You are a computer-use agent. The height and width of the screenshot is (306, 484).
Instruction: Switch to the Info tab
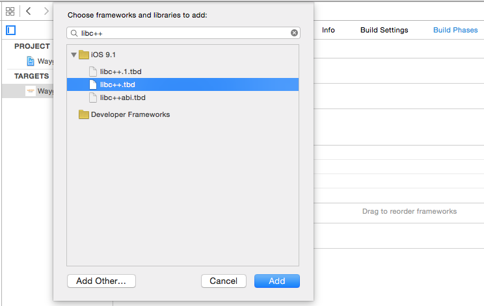pos(328,30)
